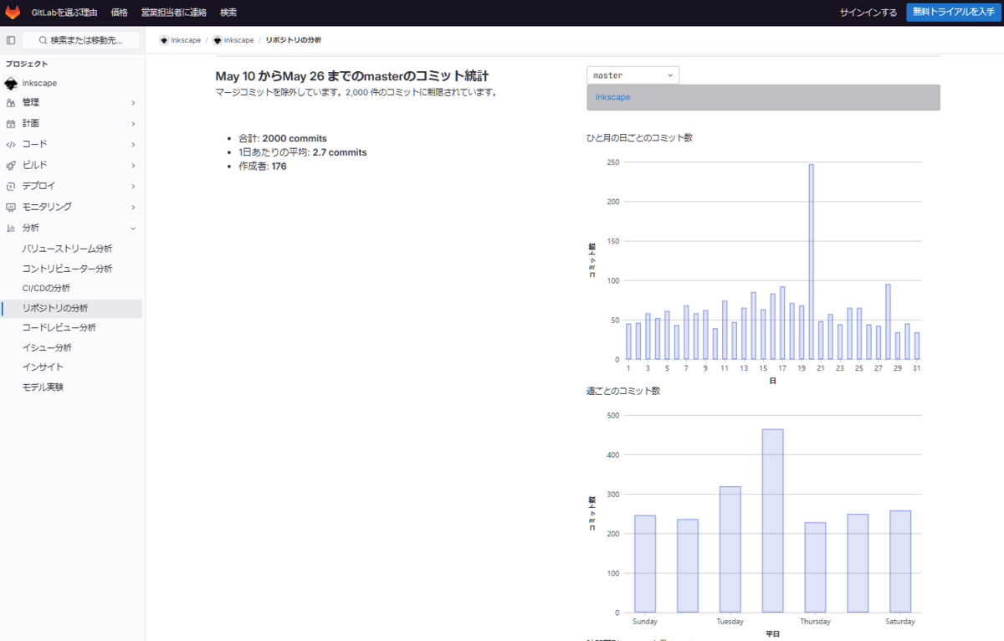Click first inkscape breadcrumb avatar icon
The height and width of the screenshot is (641, 1004).
pos(164,40)
